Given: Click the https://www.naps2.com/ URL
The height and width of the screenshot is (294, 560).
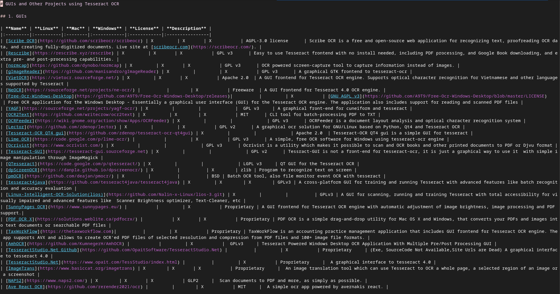Looking at the screenshot, I should [x=56, y=281].
